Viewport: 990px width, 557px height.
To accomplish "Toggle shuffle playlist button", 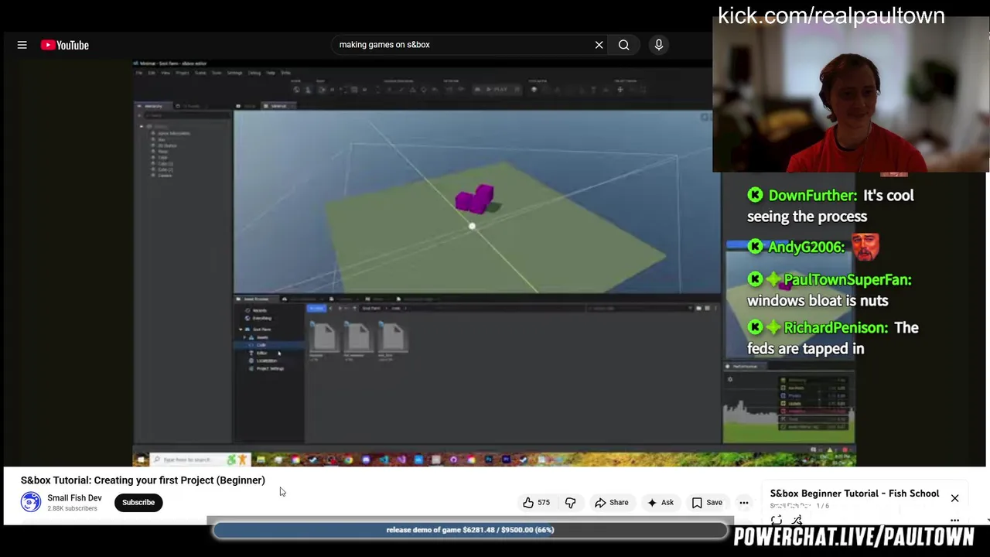I will (797, 521).
